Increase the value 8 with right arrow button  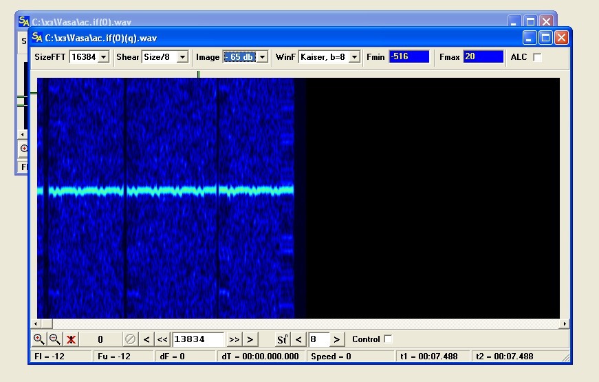[x=336, y=339]
